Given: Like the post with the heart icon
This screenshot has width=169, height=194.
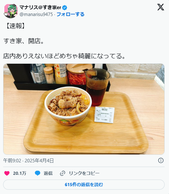Looking at the screenshot, I should coord(7,173).
